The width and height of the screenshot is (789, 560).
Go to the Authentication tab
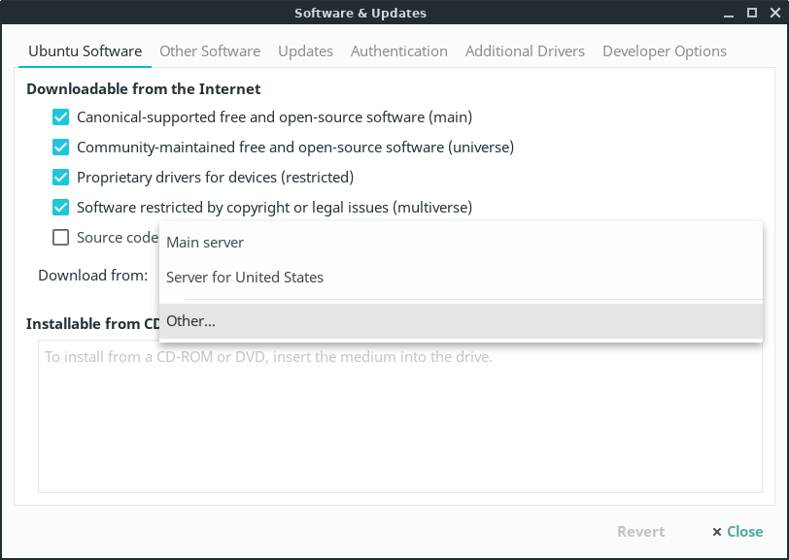[398, 51]
